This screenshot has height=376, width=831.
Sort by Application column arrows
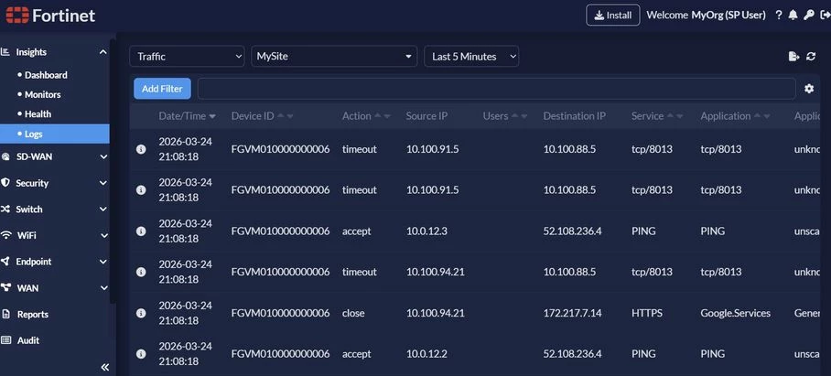[x=761, y=116]
